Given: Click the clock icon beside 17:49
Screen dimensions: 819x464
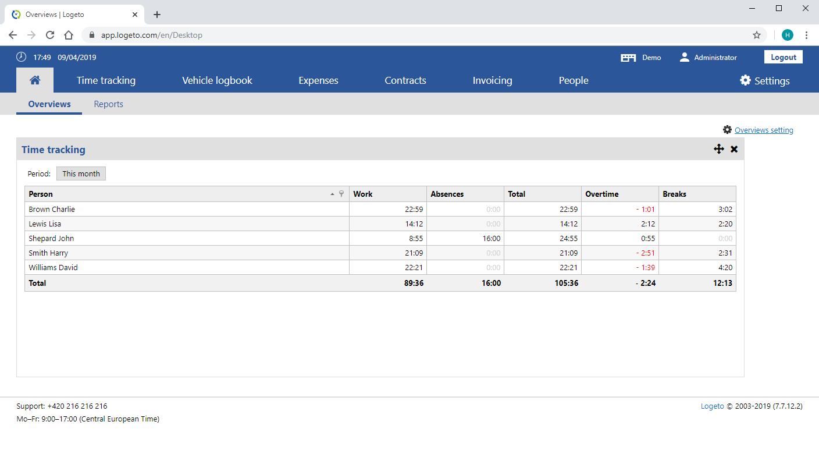Looking at the screenshot, I should tap(21, 57).
